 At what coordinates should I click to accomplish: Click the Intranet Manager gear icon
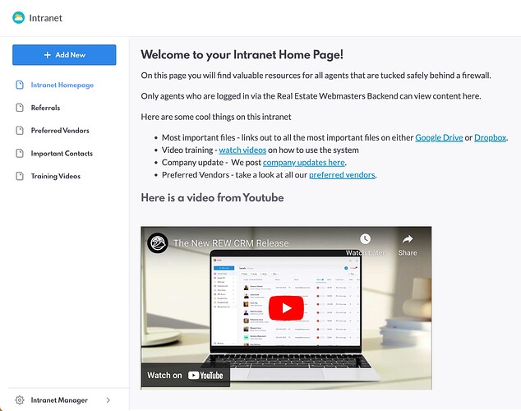click(x=20, y=400)
